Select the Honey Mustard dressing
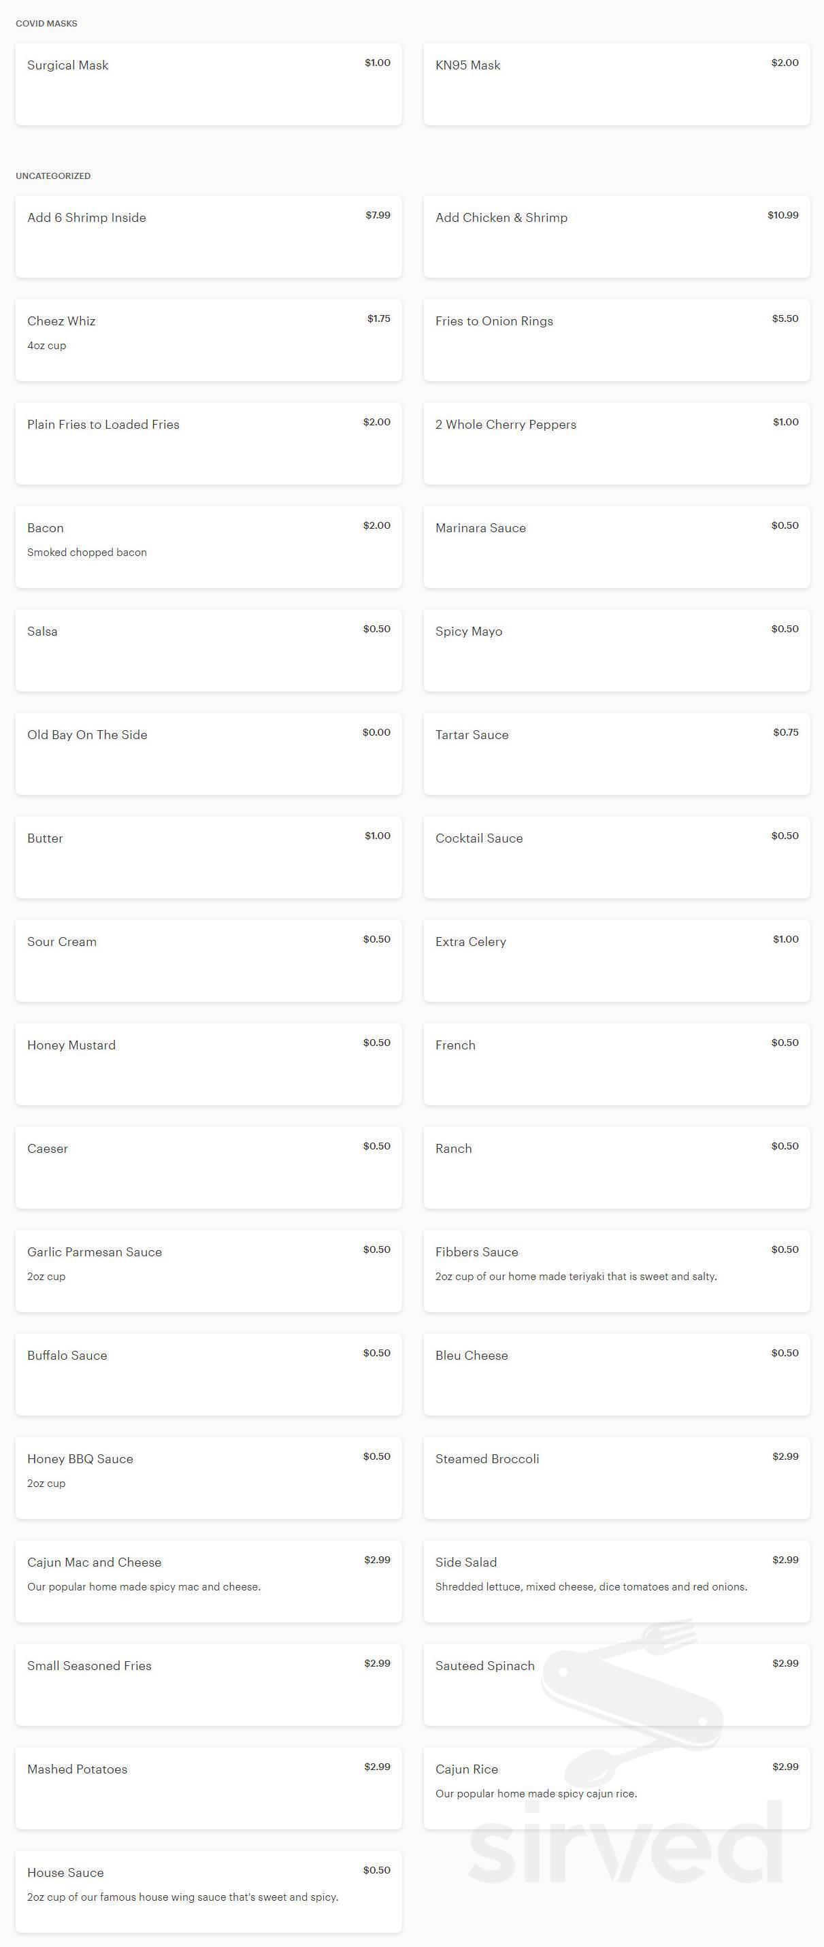Viewport: 824px width, 1947px height. pos(208,1064)
